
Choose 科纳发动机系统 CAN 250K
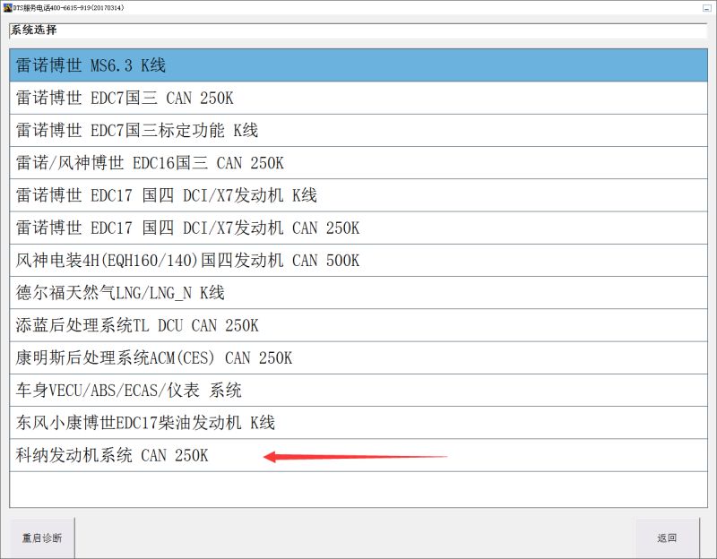(358, 455)
